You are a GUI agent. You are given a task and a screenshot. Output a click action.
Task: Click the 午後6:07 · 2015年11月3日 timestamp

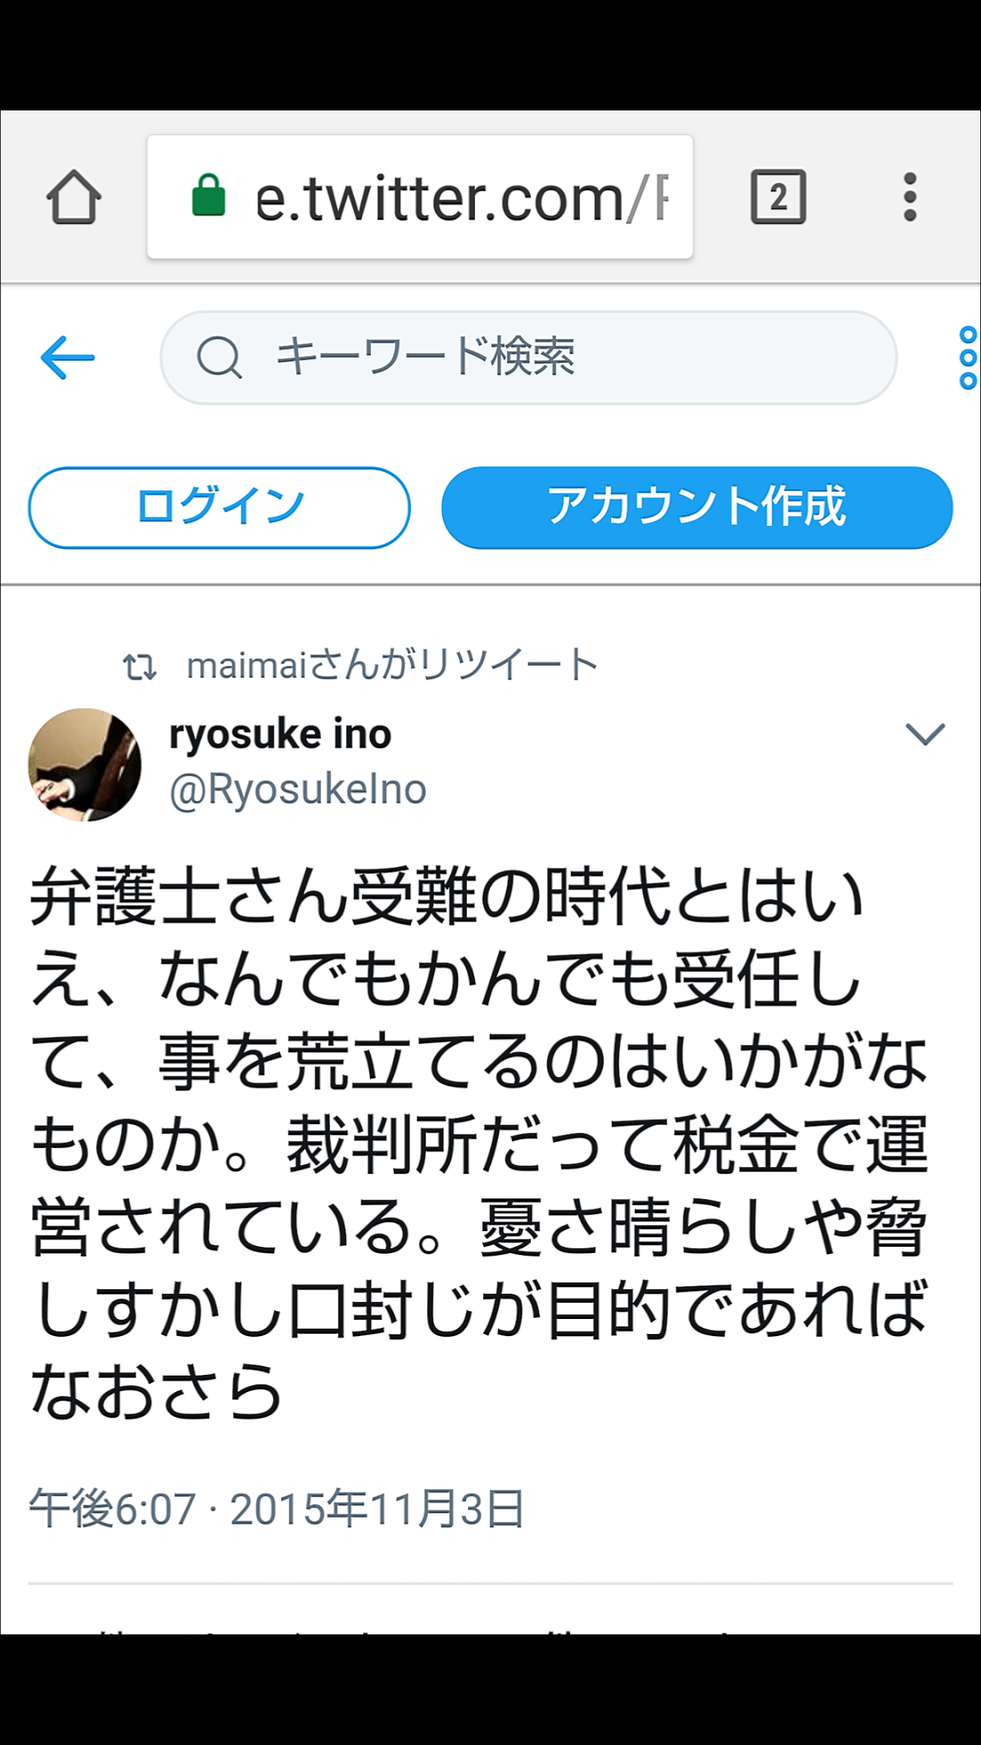pyautogui.click(x=276, y=1508)
